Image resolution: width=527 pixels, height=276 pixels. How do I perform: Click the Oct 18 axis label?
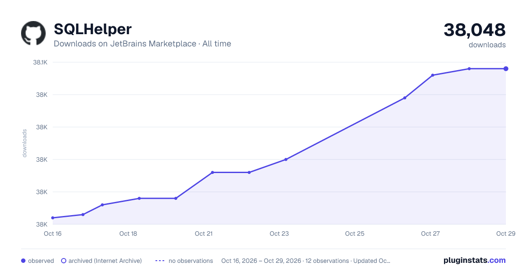[x=128, y=234]
